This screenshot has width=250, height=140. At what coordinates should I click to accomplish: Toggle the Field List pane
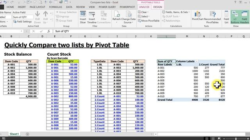coord(226,17)
